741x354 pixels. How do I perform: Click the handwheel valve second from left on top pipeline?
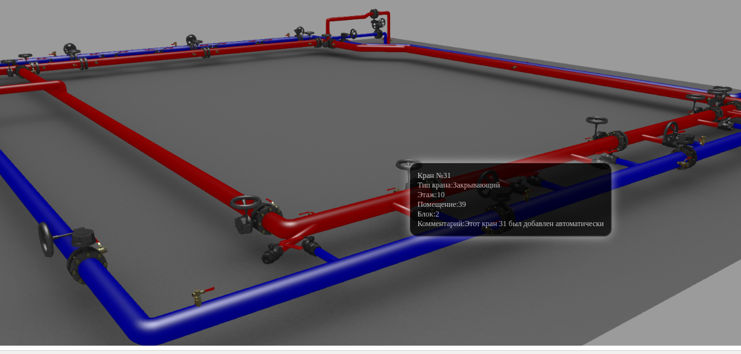pyautogui.click(x=71, y=50)
